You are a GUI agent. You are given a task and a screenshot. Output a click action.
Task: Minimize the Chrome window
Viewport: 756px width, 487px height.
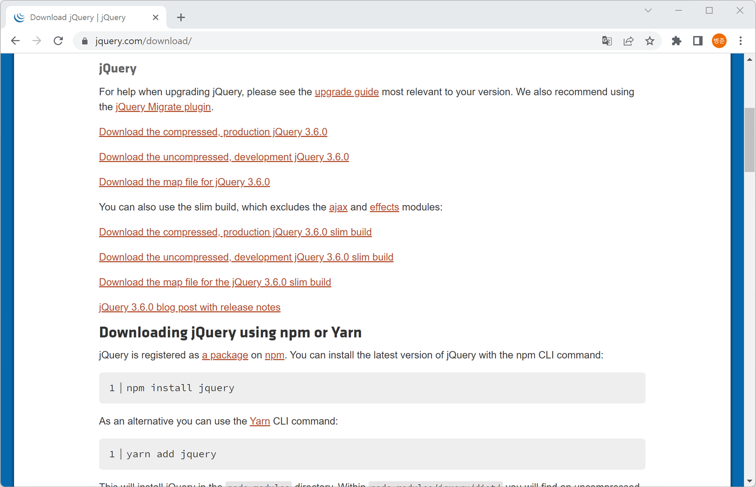[678, 10]
